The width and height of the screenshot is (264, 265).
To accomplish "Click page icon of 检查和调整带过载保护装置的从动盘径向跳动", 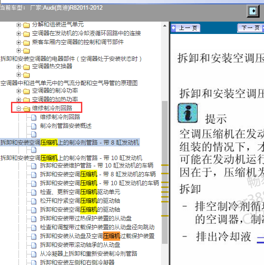I will coord(34,228).
